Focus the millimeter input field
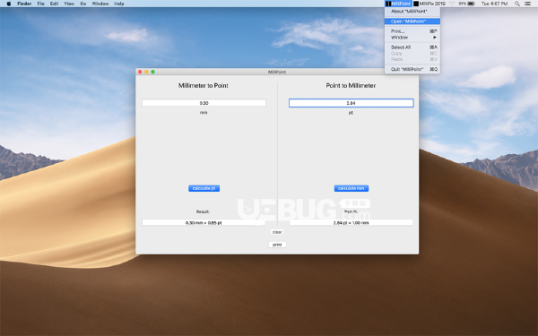The image size is (538, 336). click(204, 103)
